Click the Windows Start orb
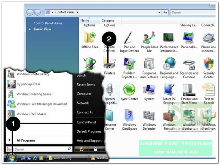 pyautogui.click(x=12, y=158)
